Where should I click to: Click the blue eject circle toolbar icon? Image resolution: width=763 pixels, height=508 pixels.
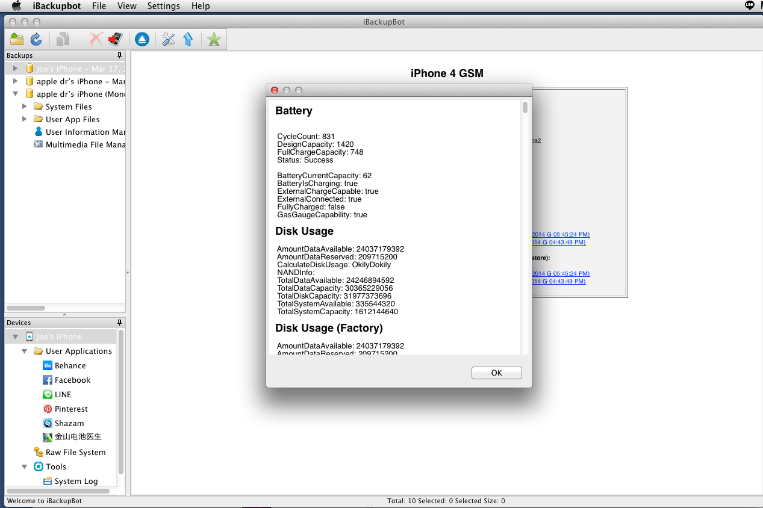142,39
